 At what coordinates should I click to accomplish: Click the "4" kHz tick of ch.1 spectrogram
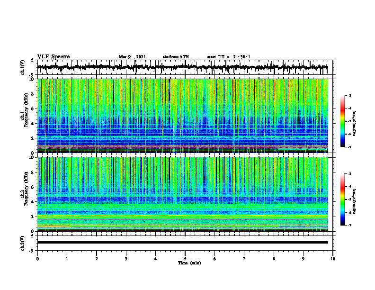pyautogui.click(x=33, y=124)
